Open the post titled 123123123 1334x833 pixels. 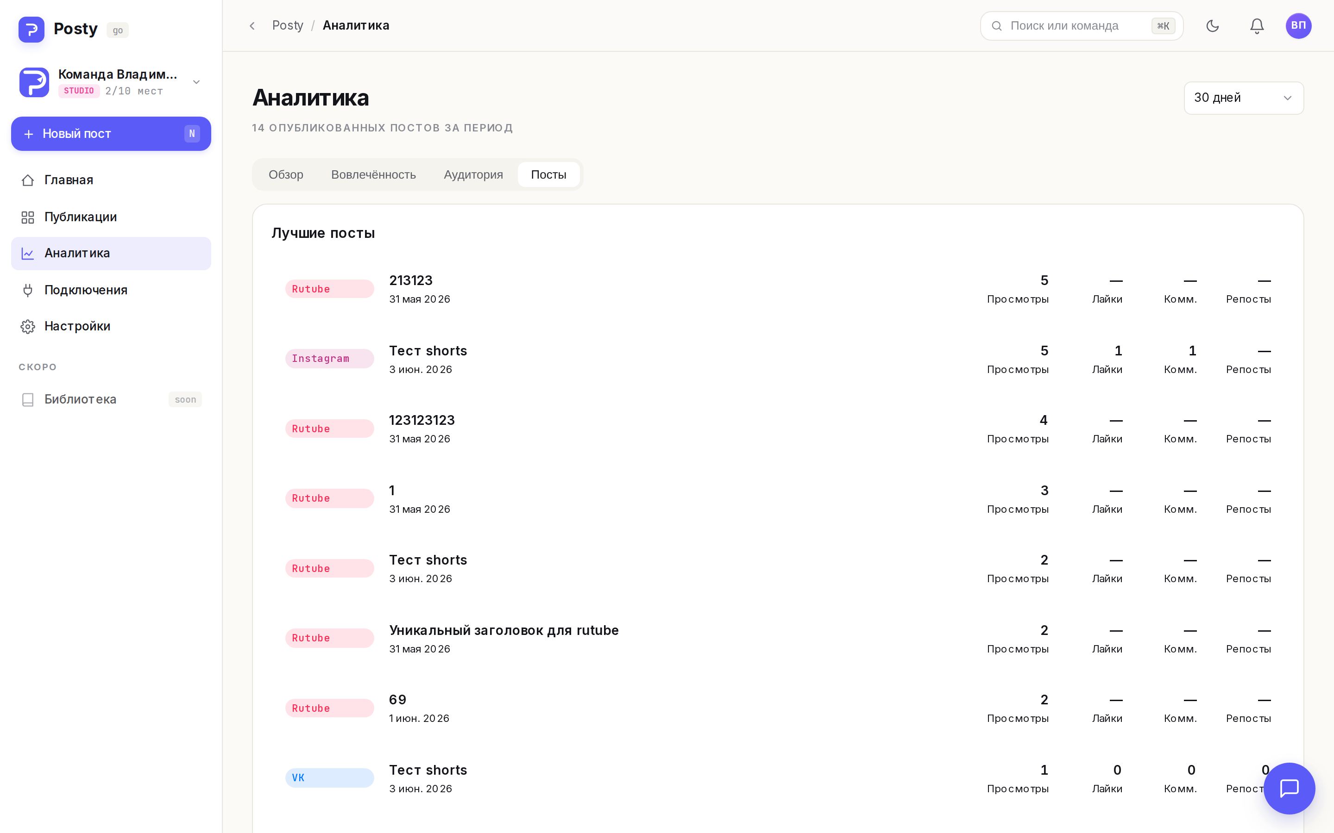click(x=422, y=420)
